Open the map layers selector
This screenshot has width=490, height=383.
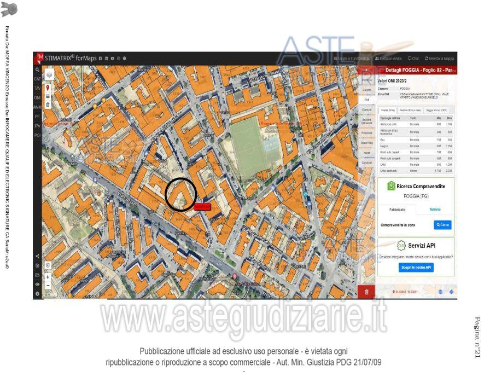(x=48, y=74)
